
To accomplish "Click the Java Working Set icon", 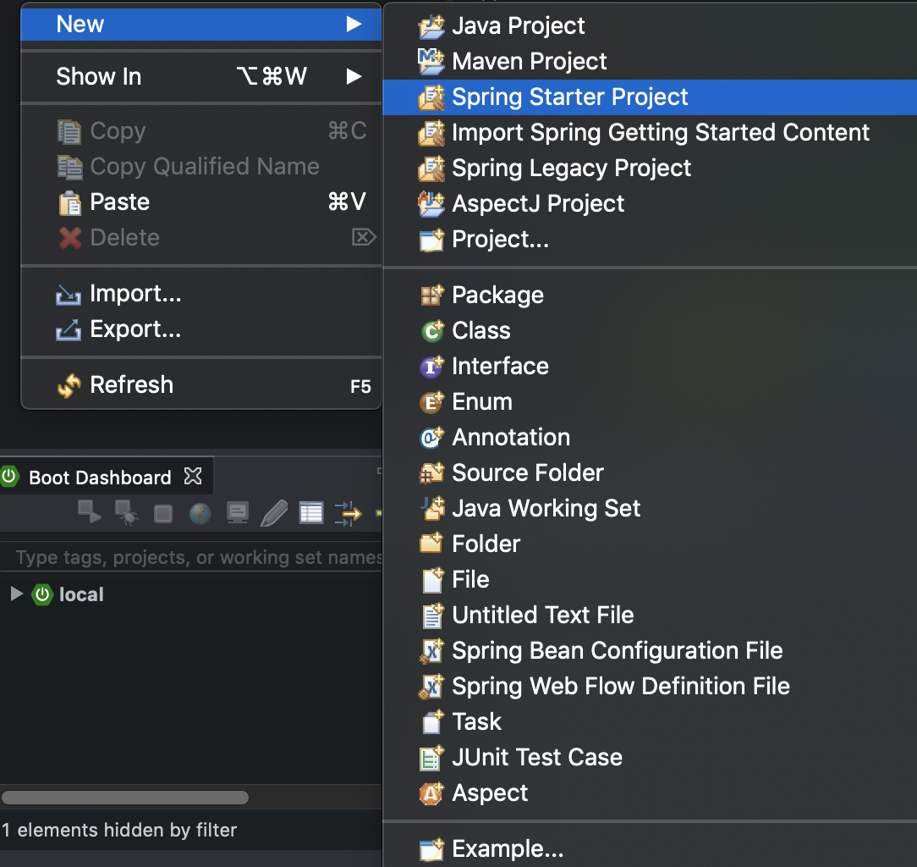I will pyautogui.click(x=433, y=509).
